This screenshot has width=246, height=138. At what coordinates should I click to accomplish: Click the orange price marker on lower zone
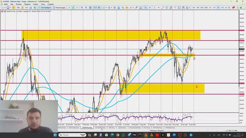point(197,86)
